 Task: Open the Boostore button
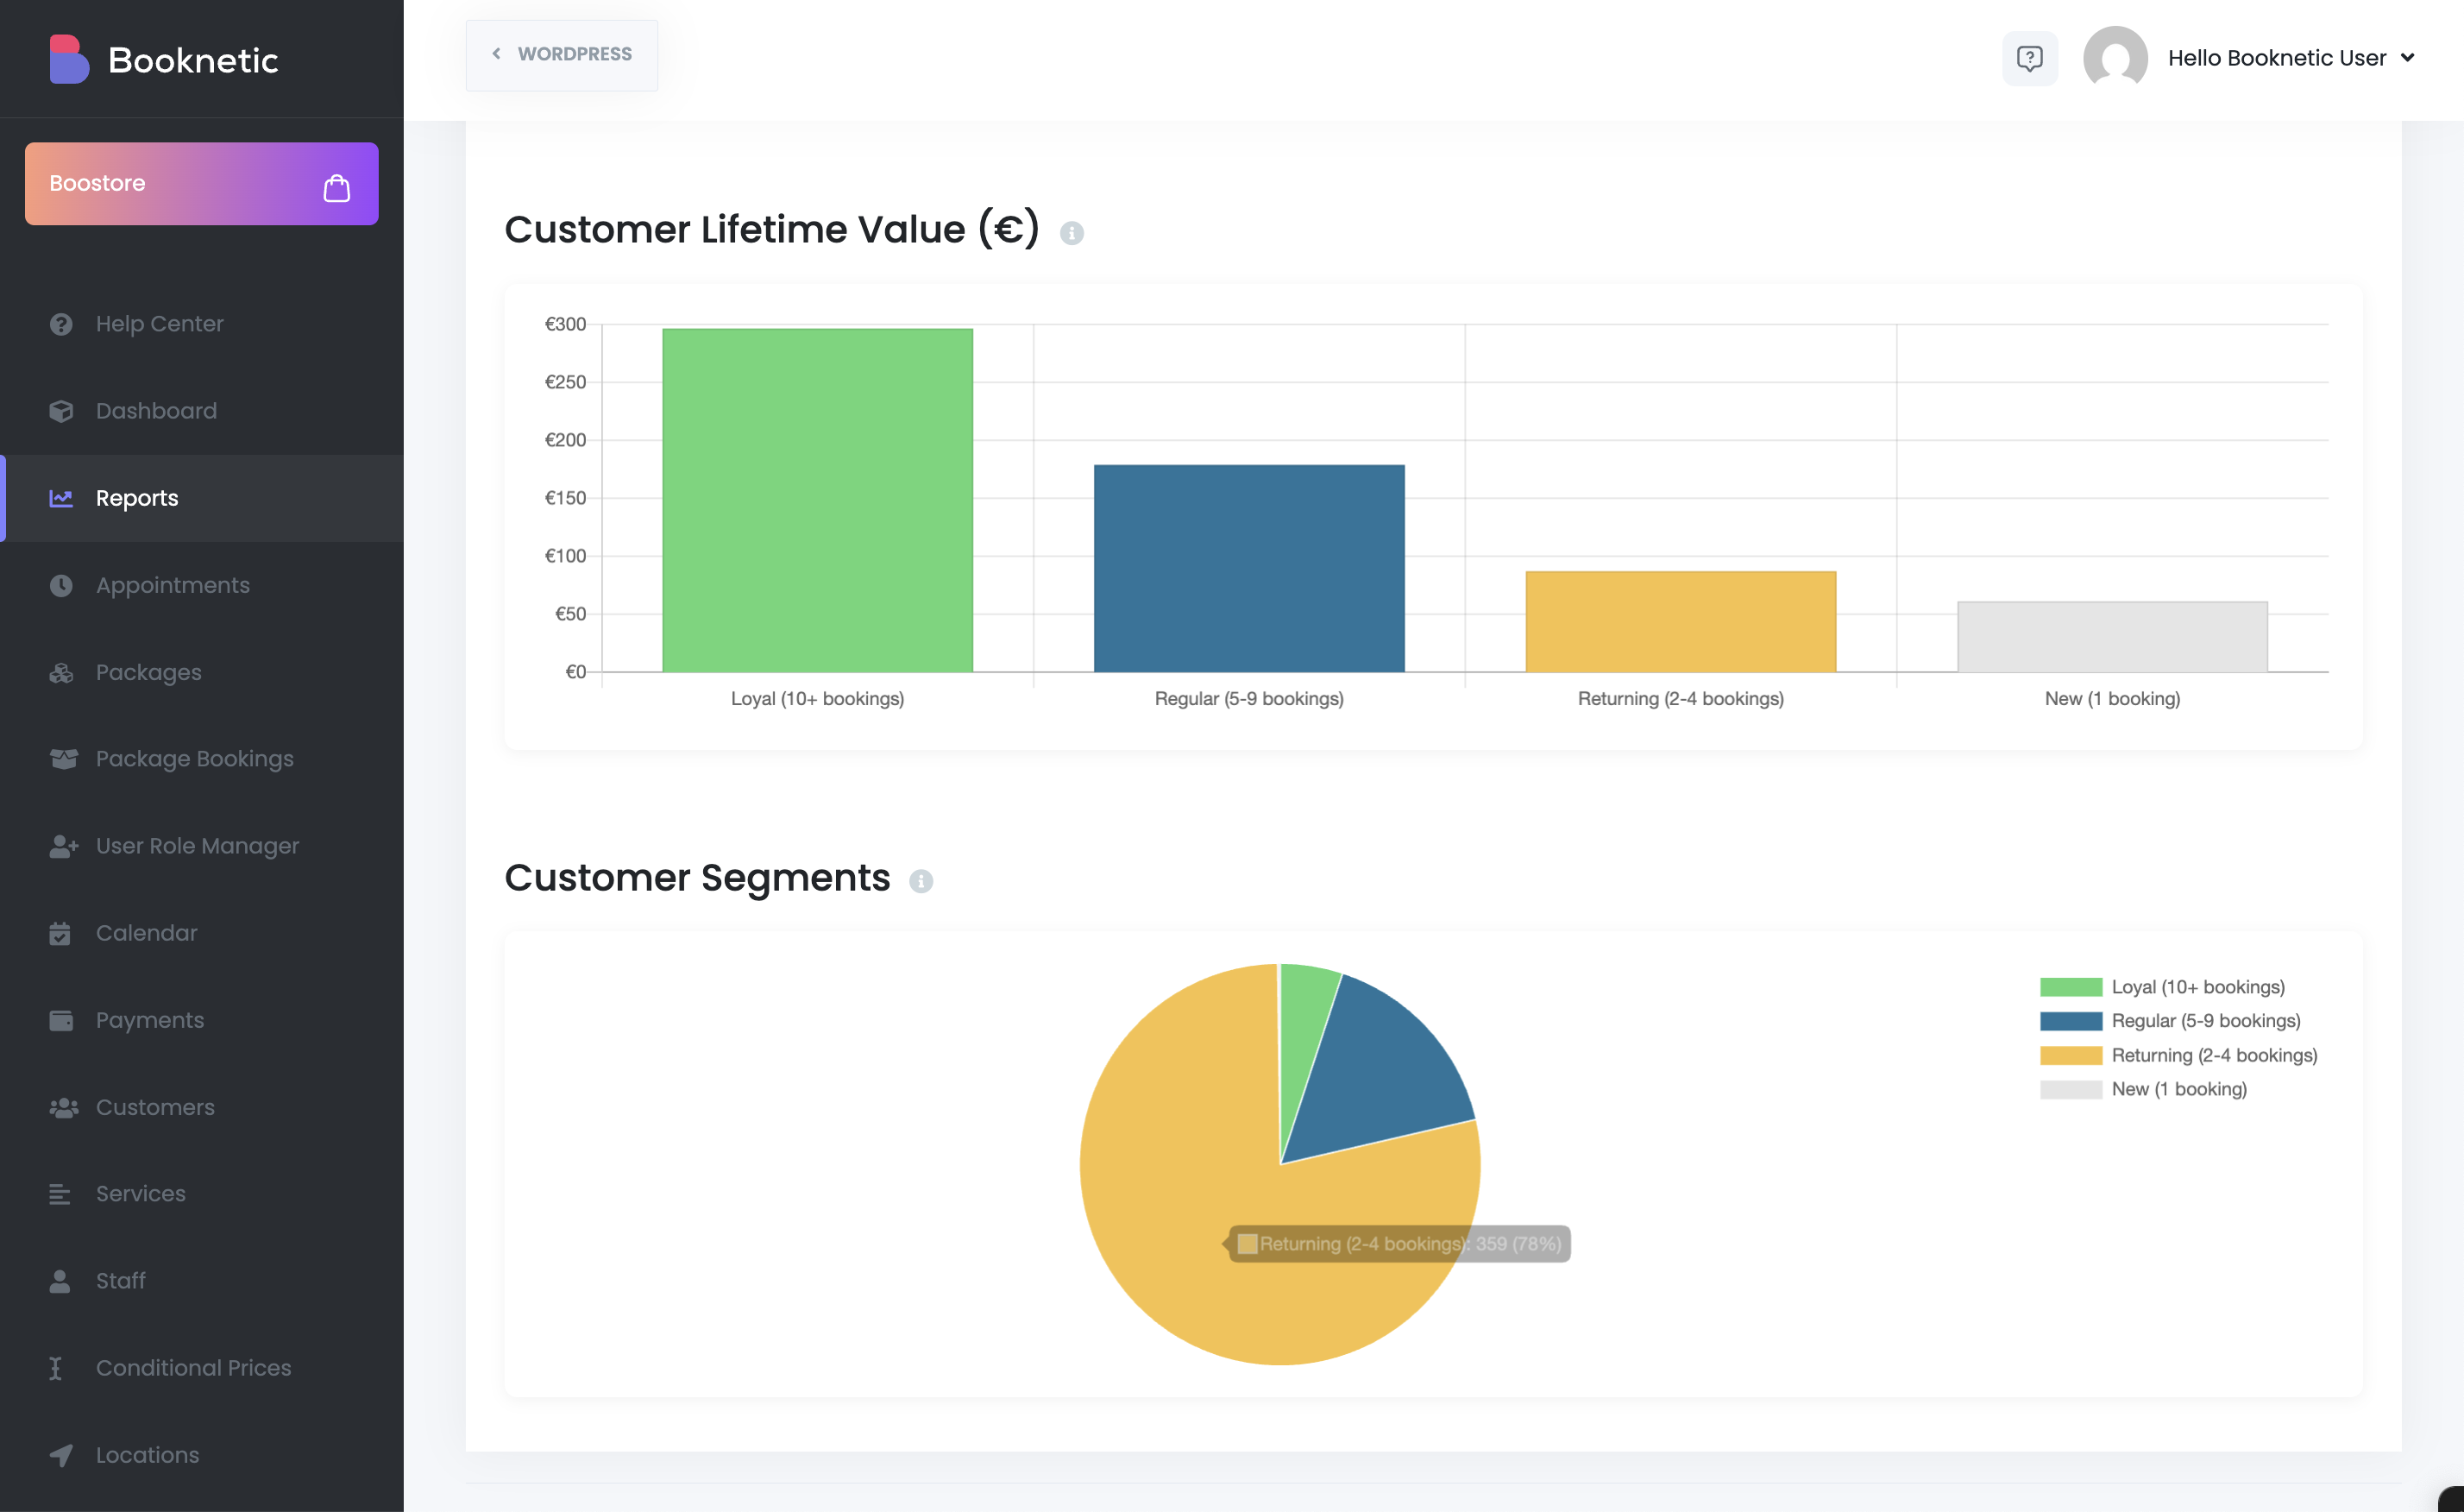pos(201,183)
